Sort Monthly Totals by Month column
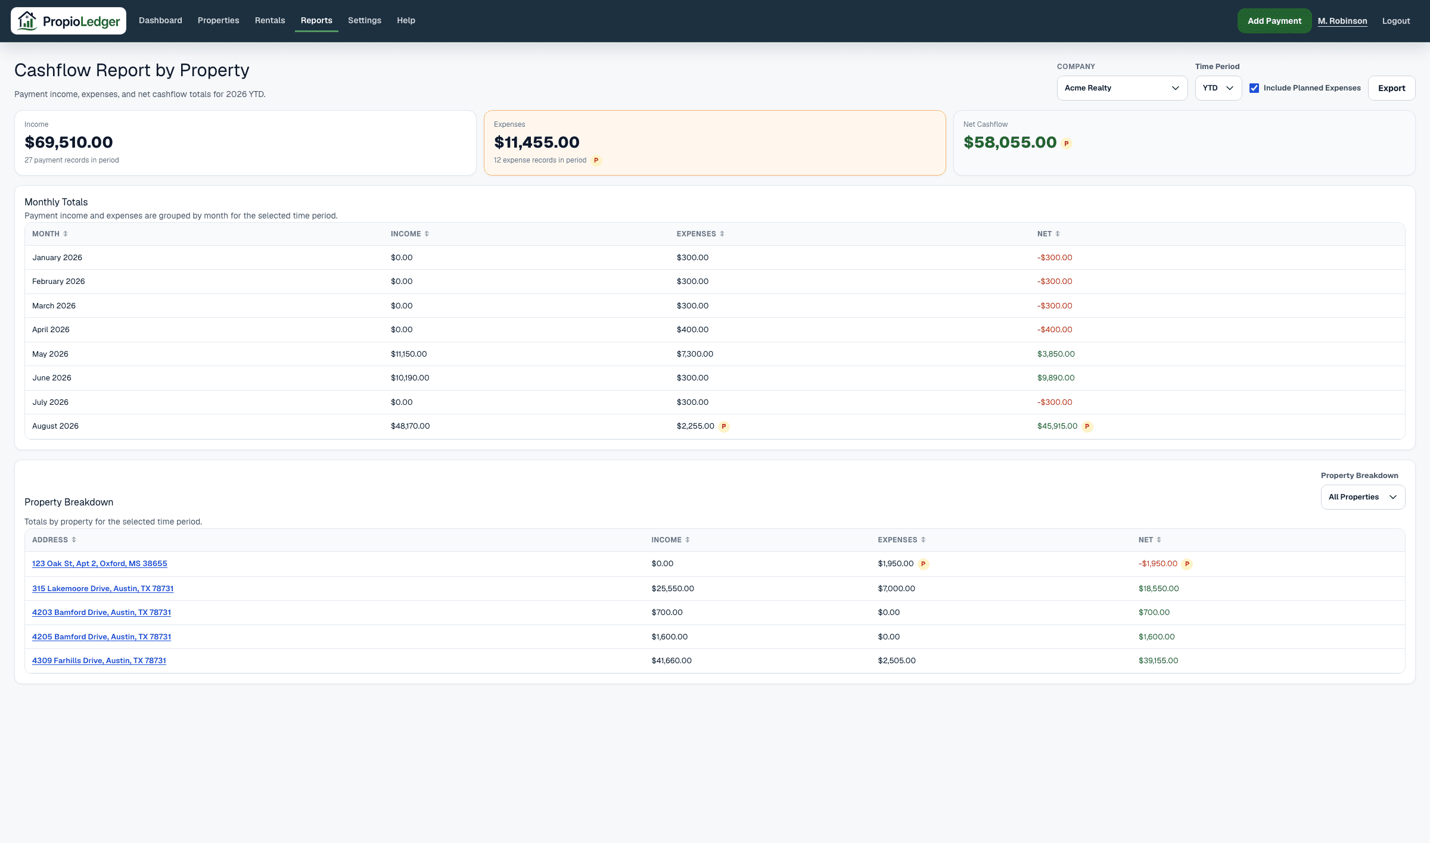This screenshot has height=843, width=1430. pyautogui.click(x=50, y=234)
